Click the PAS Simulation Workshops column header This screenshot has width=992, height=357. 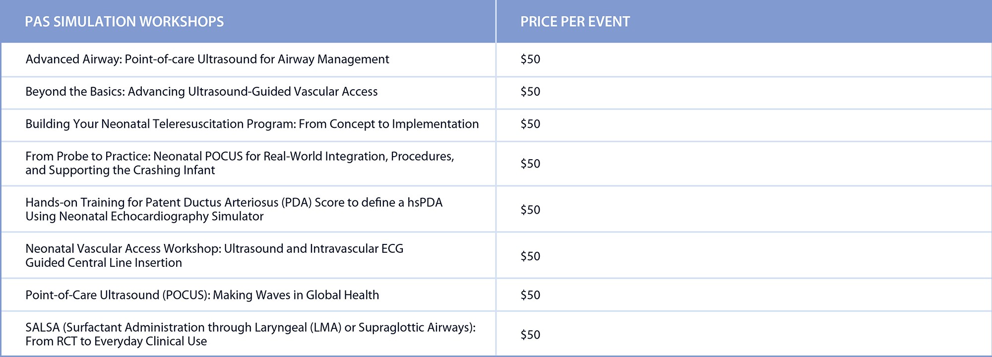(x=124, y=22)
